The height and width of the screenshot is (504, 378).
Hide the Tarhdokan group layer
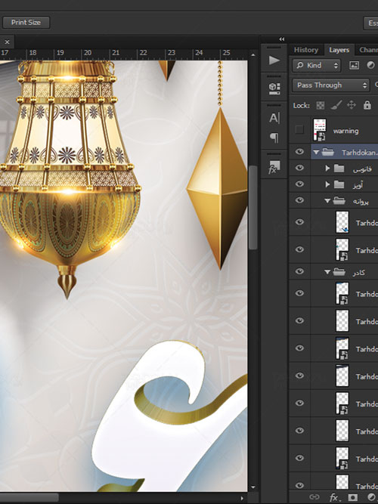point(299,151)
